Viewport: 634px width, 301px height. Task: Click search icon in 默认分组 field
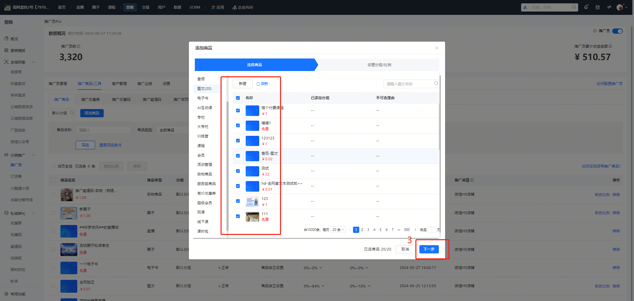[72, 113]
